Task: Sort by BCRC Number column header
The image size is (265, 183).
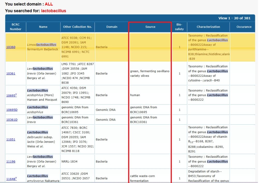Action: point(16,27)
